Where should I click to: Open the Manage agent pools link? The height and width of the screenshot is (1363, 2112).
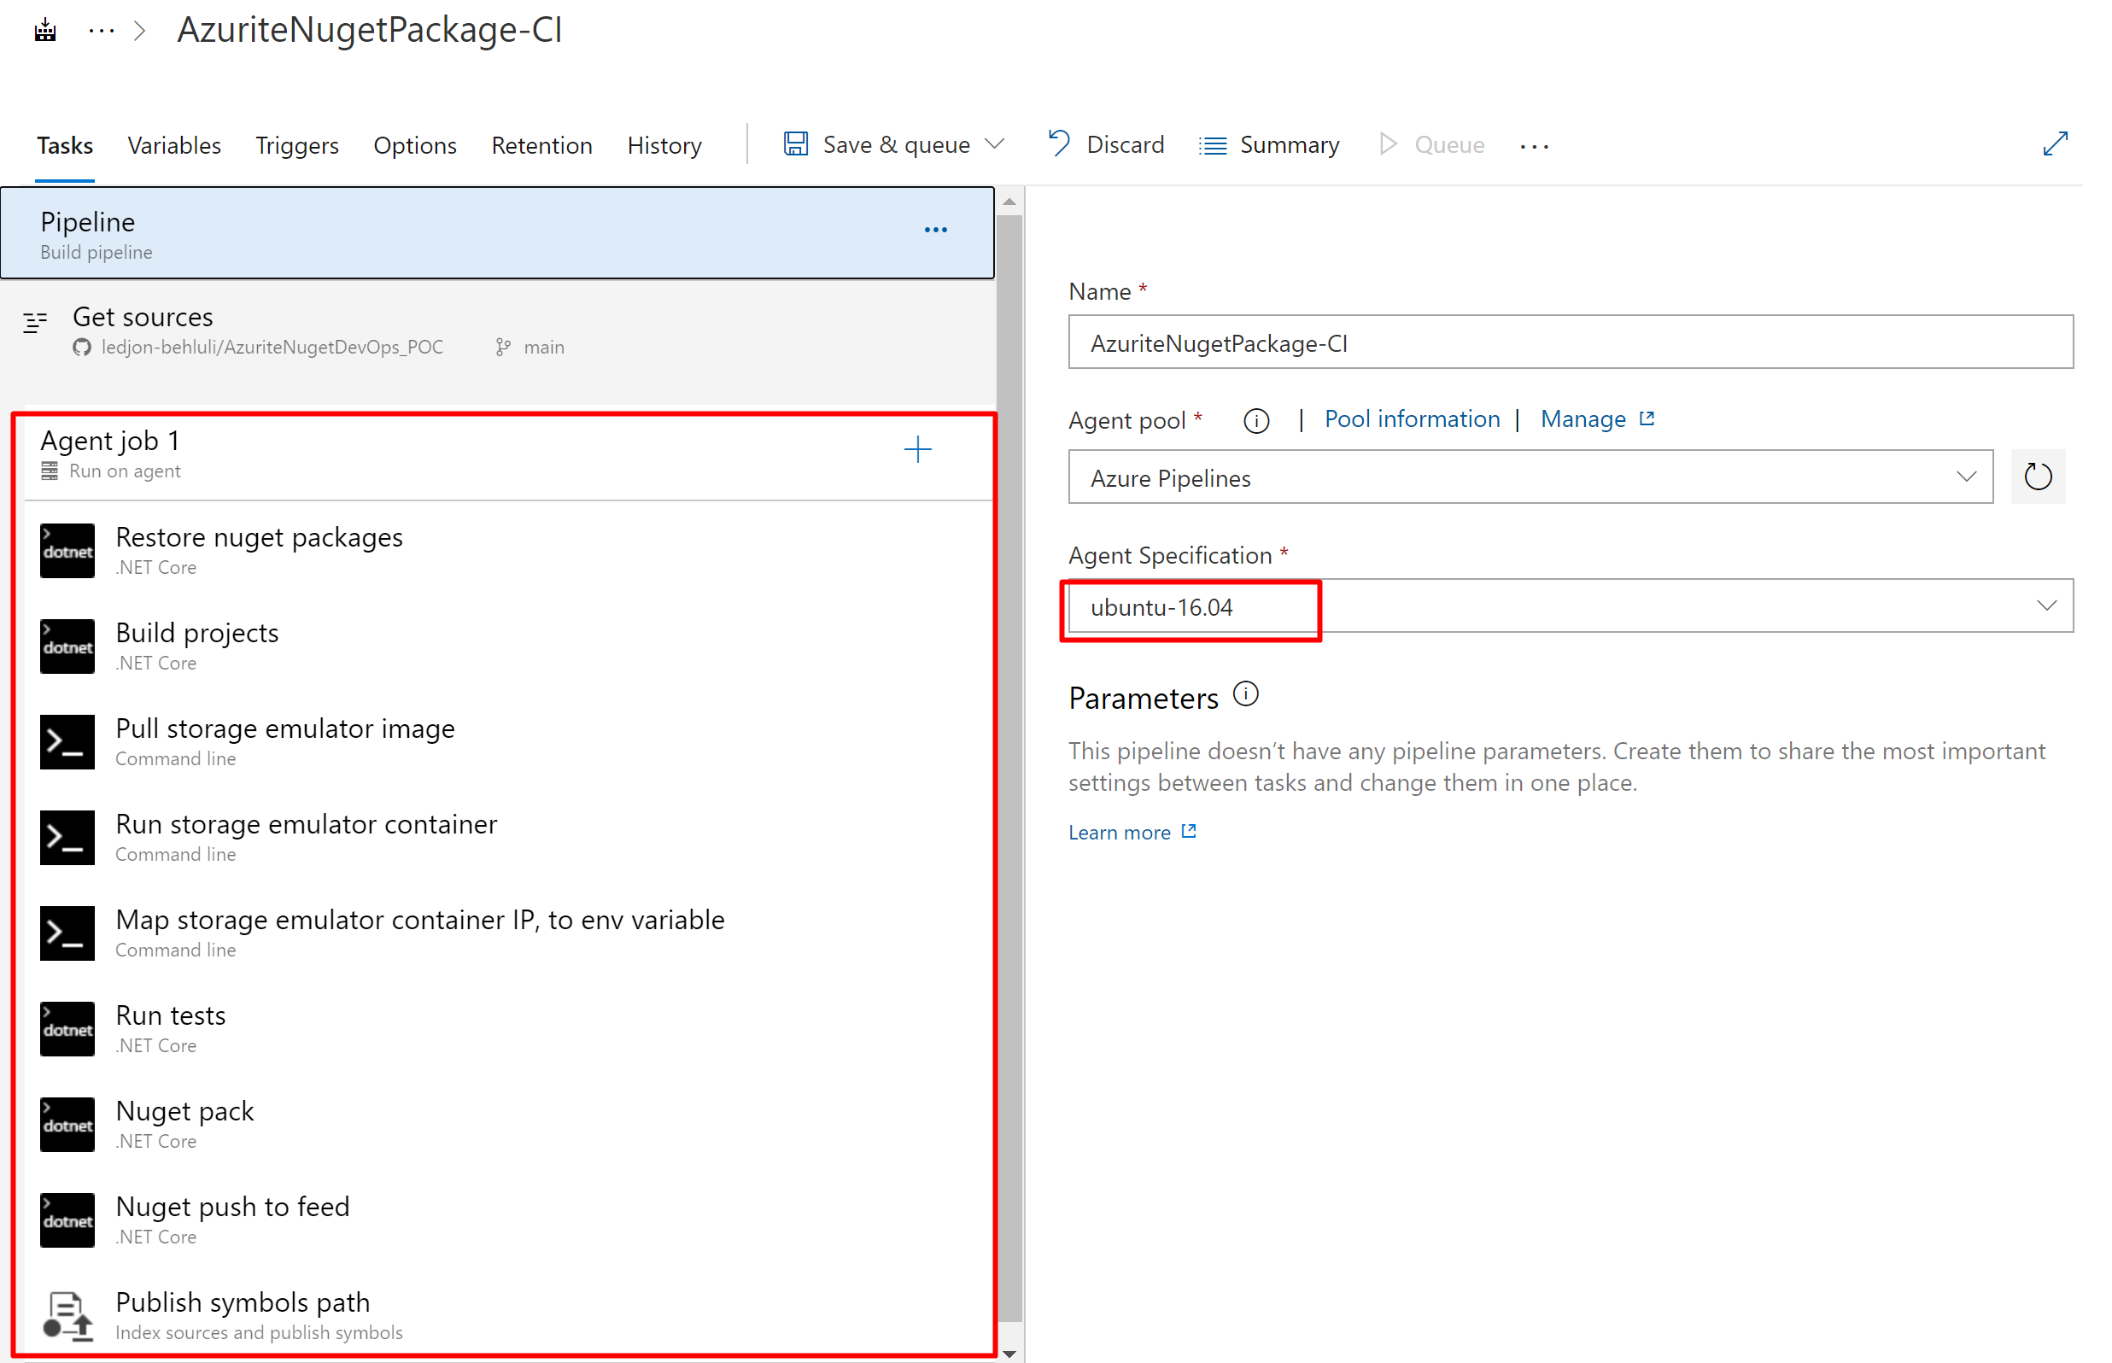1597,419
